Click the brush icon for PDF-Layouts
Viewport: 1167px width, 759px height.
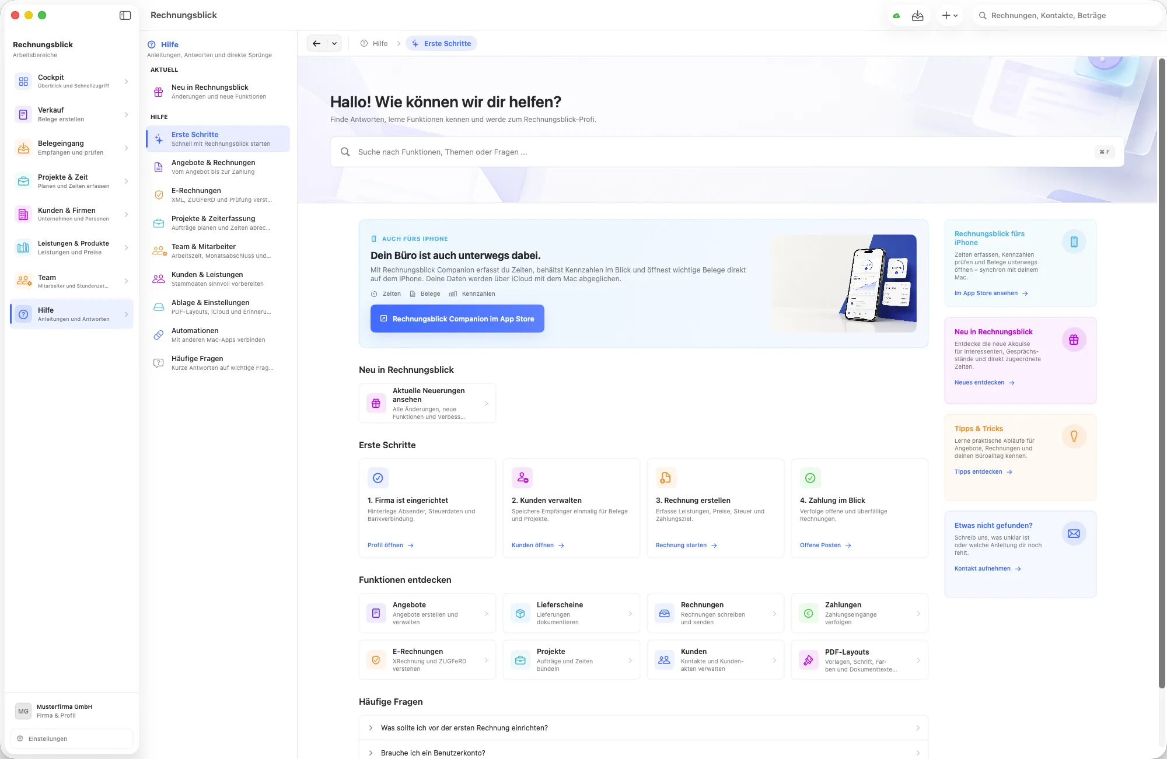(808, 660)
